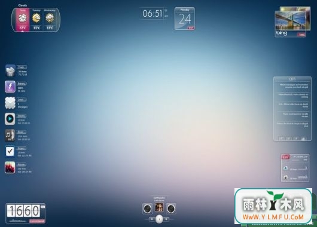Image resolution: width=317 pixels, height=227 pixels.
Task: Select Tuesday's sunny forecast icon
Action: 36,18
